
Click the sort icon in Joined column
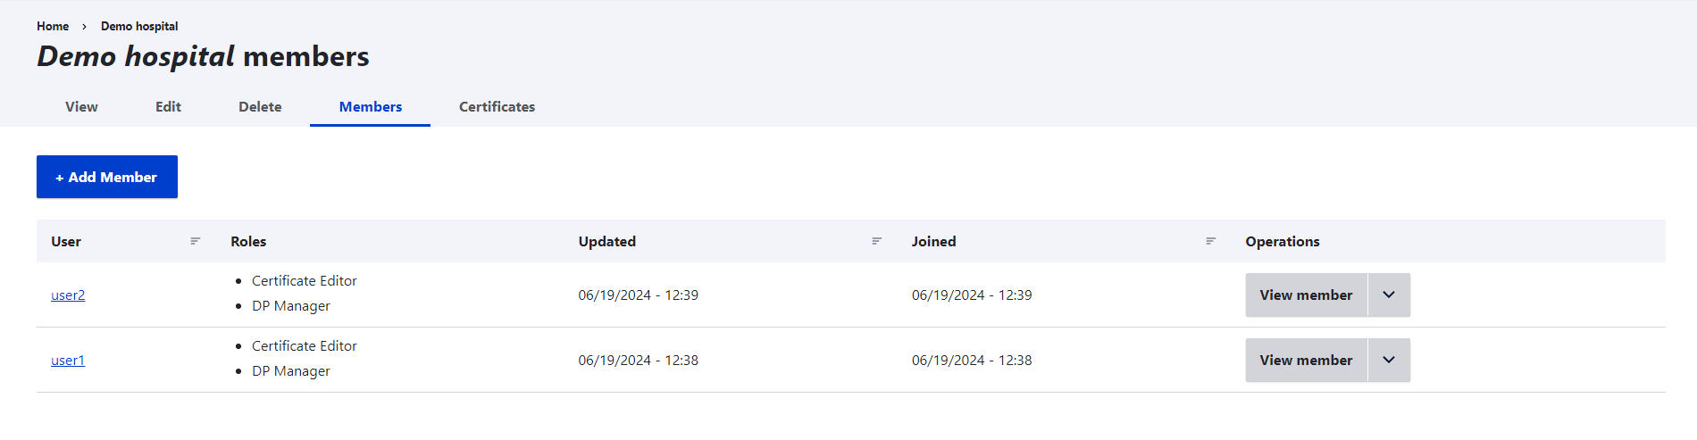point(1210,241)
